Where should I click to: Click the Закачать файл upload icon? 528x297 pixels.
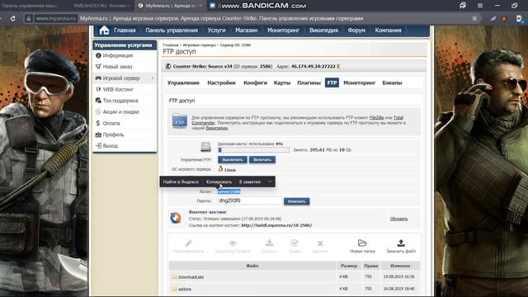(401, 243)
